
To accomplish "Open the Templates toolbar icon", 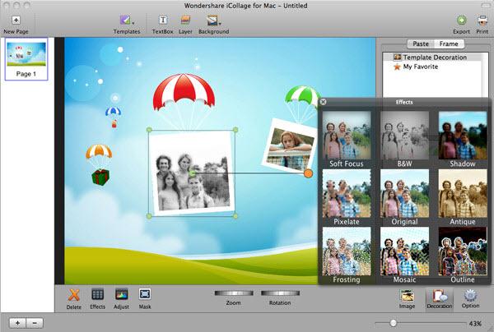I will 125,20.
